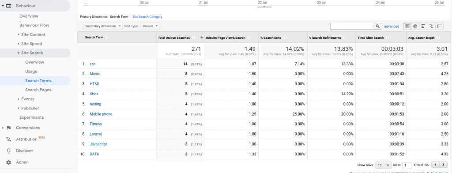The width and height of the screenshot is (452, 173).
Task: Open Behaviour Flow report
Action: pyautogui.click(x=34, y=25)
